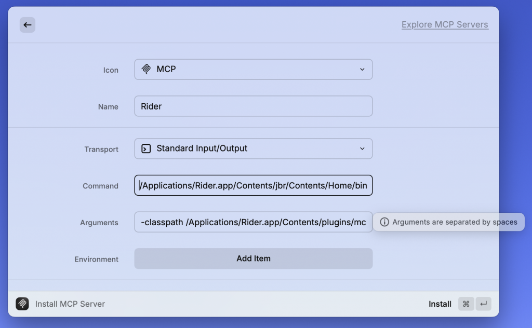Image resolution: width=532 pixels, height=328 pixels.
Task: Click the info icon beside Arguments
Action: click(x=384, y=222)
